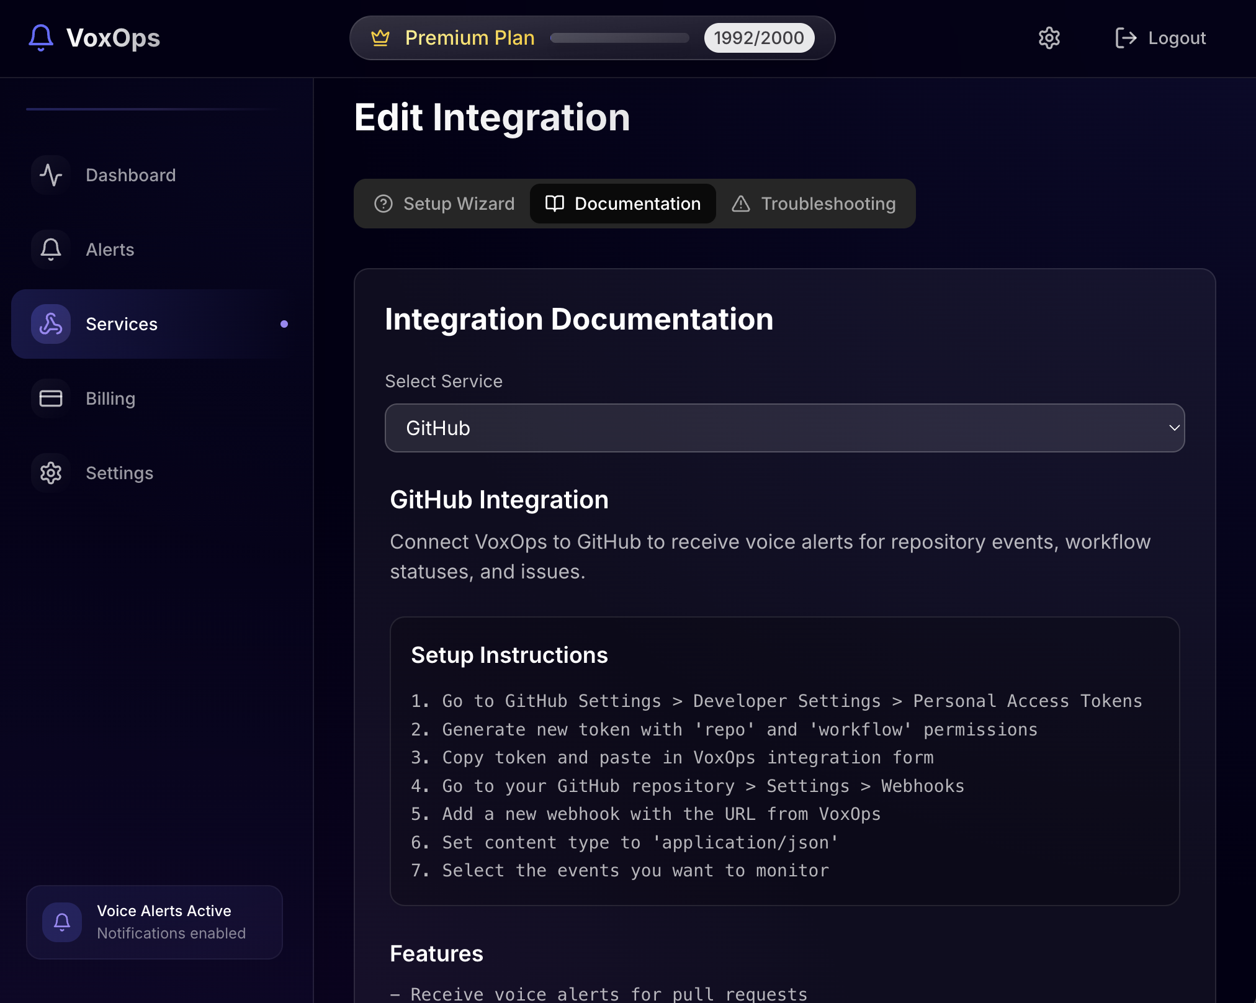
Task: Switch to the Setup Wizard tab
Action: tap(444, 204)
